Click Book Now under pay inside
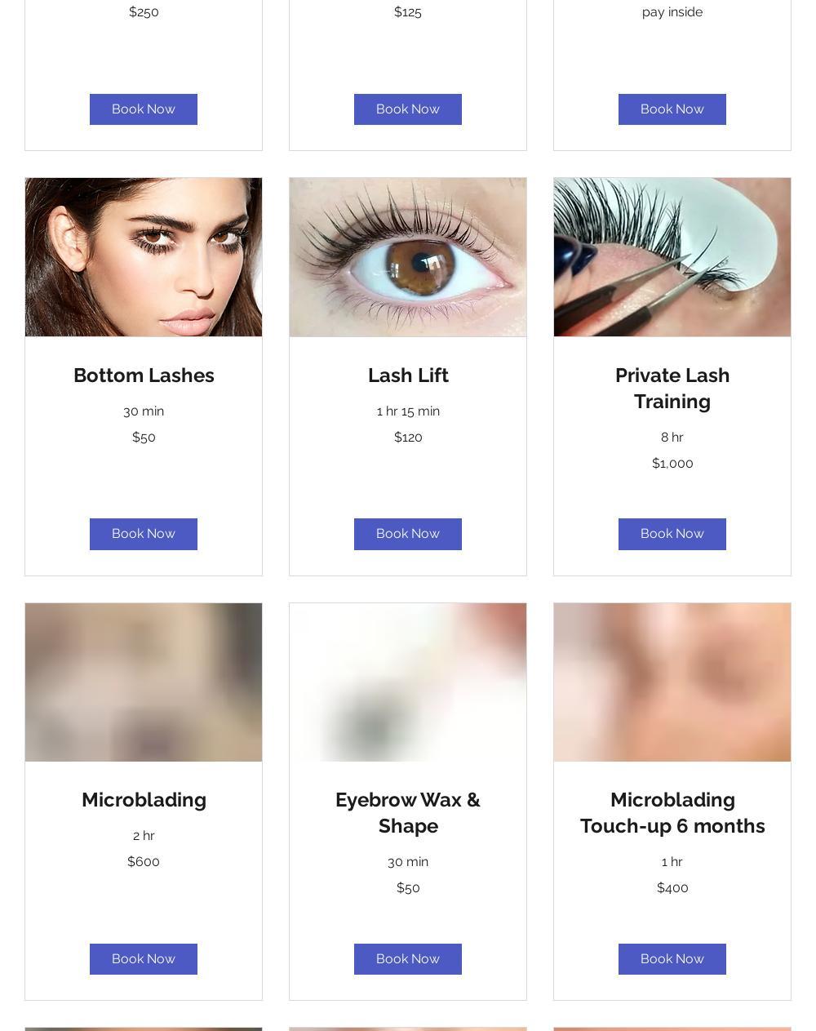816x1031 pixels. click(672, 109)
